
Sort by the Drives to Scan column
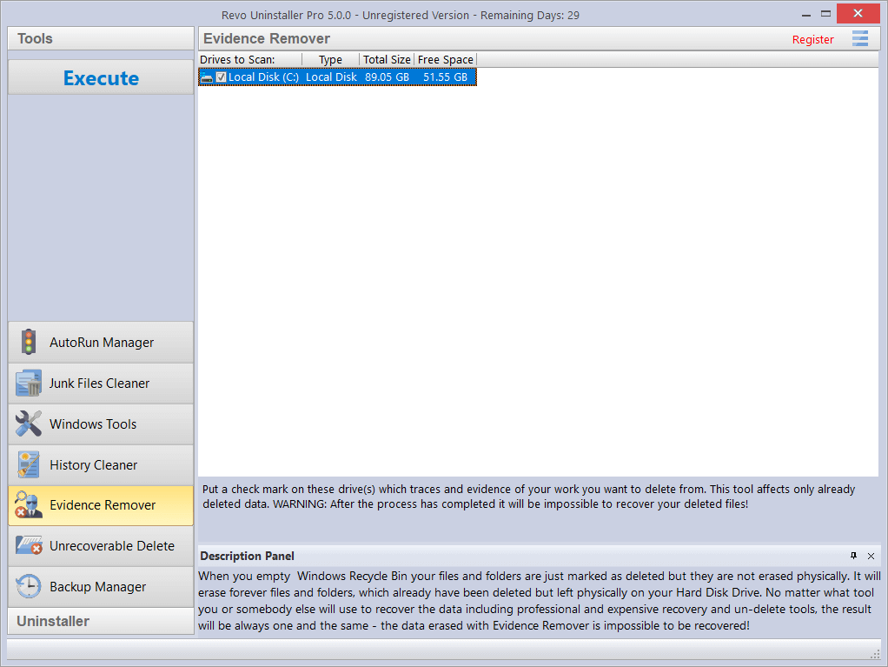249,59
